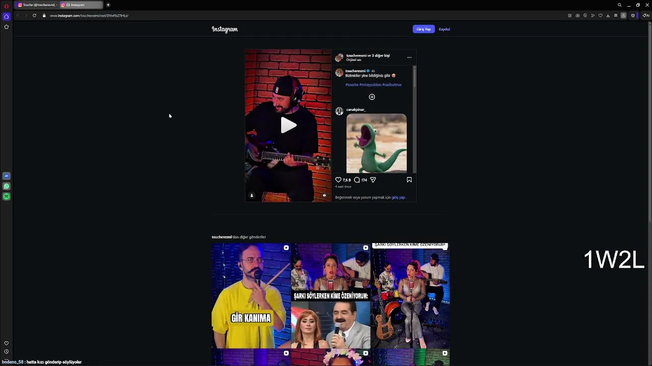Click the 'giriş yap' link below post
This screenshot has width=652, height=366.
[398, 197]
